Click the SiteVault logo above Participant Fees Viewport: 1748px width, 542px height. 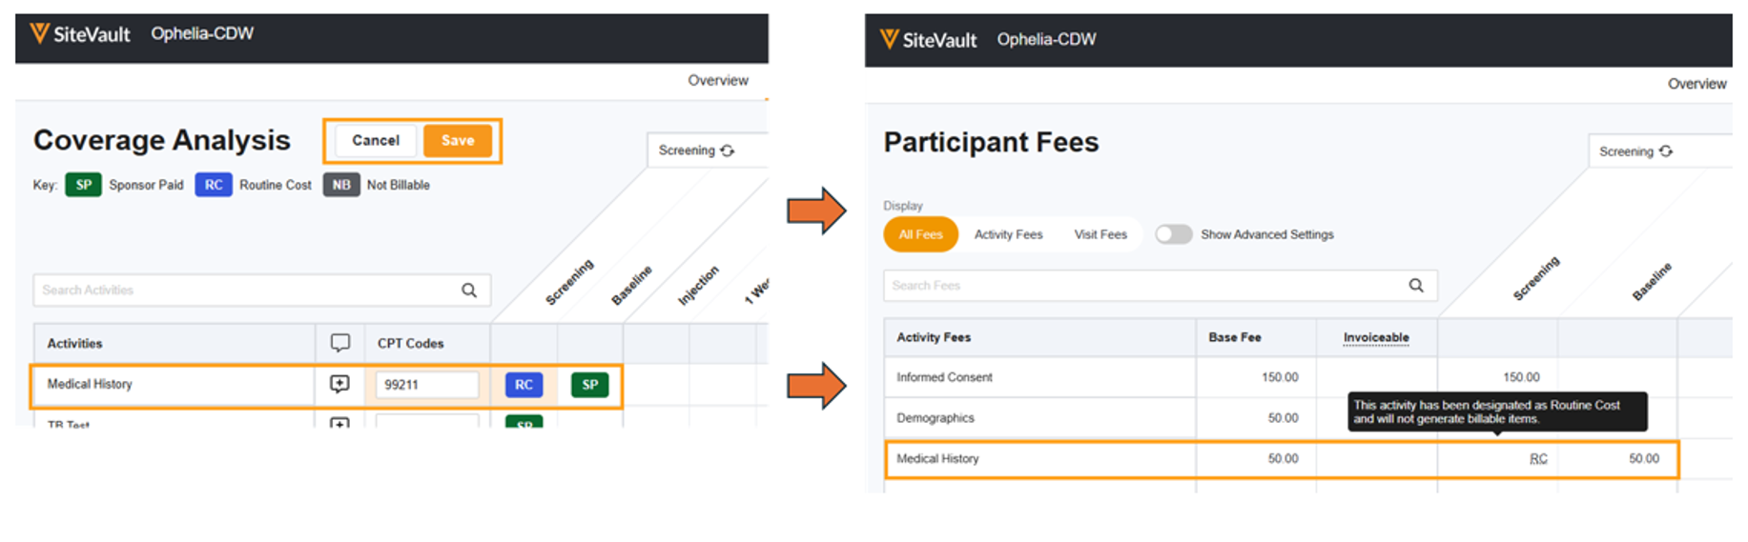(x=929, y=40)
